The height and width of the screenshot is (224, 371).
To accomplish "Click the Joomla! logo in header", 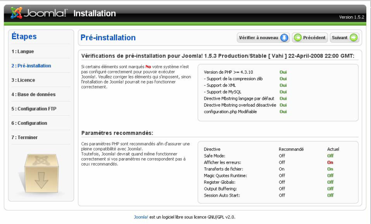I will 39,13.
